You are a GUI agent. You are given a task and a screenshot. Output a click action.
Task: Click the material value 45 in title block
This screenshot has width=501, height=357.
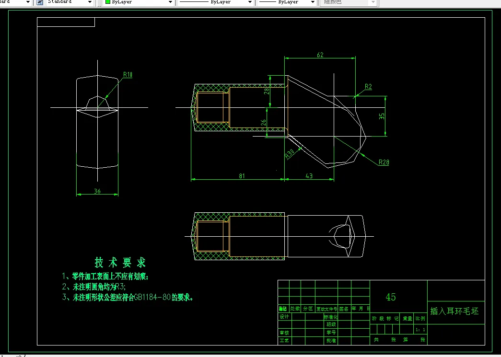[390, 297]
